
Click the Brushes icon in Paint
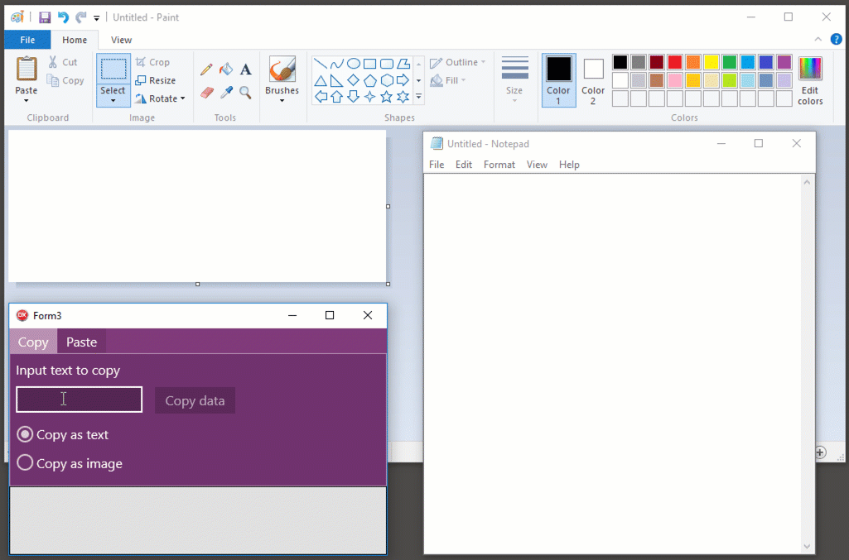tap(282, 69)
